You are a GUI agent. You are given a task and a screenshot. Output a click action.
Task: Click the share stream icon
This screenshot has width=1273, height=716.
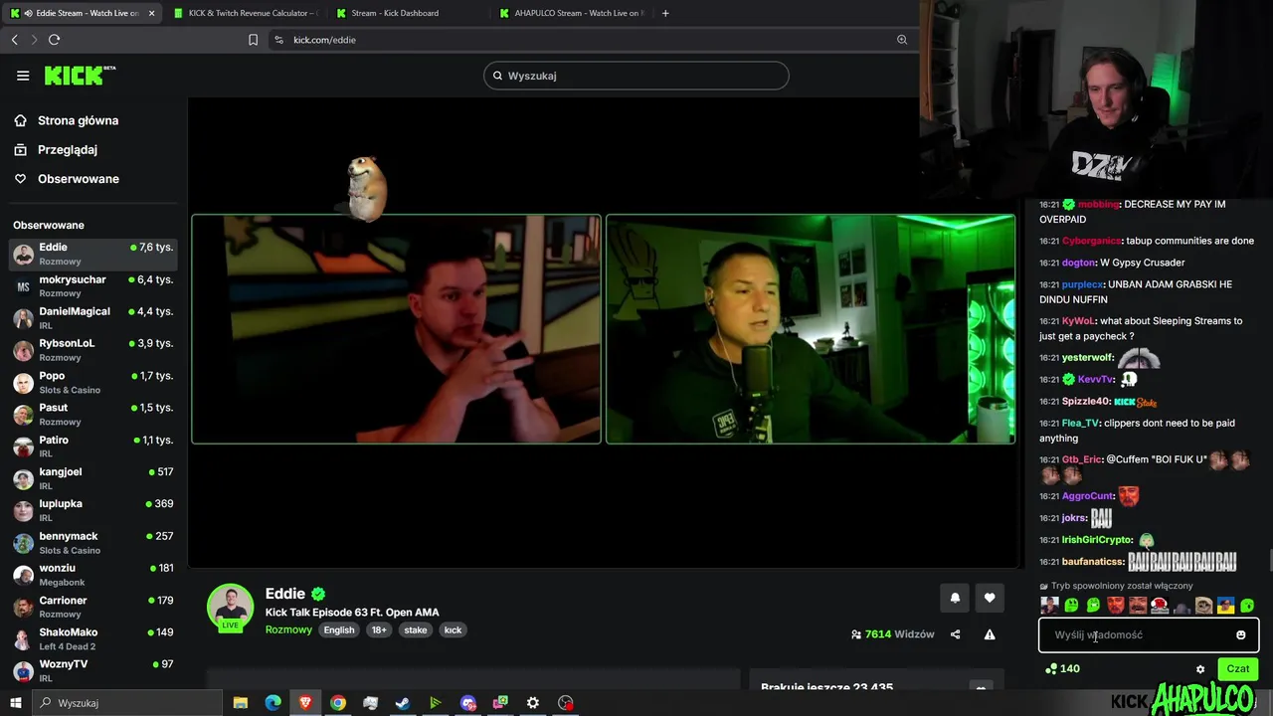955,634
